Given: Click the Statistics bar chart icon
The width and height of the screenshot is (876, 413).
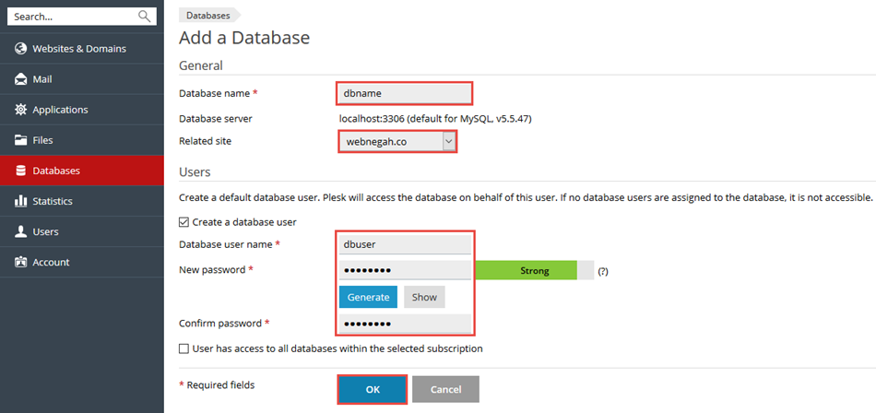Looking at the screenshot, I should (20, 201).
